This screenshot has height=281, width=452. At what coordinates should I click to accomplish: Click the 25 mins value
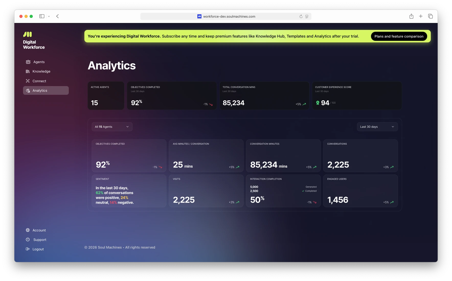click(x=183, y=165)
